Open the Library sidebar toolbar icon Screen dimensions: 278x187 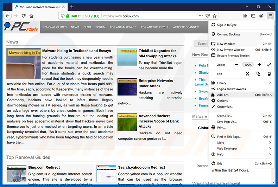(x=245, y=16)
